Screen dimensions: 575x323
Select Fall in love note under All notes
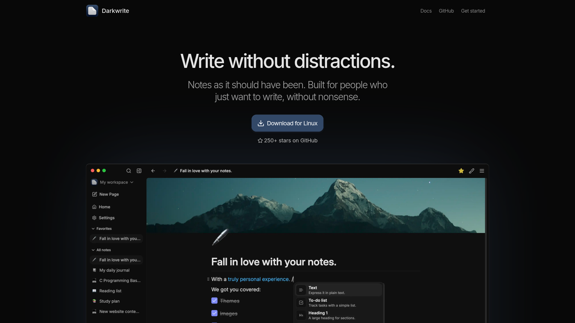click(116, 260)
